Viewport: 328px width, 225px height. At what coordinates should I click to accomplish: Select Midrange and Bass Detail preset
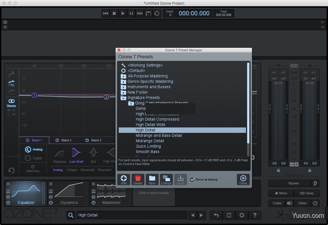pyautogui.click(x=159, y=136)
